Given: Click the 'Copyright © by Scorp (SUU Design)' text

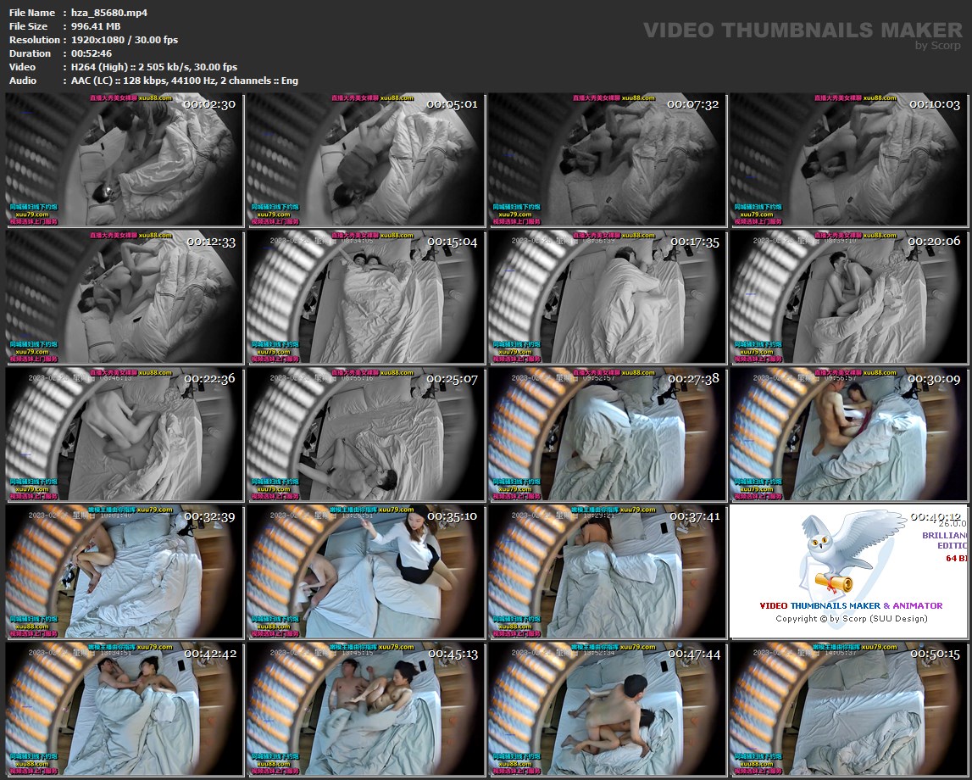Looking at the screenshot, I should click(x=852, y=618).
